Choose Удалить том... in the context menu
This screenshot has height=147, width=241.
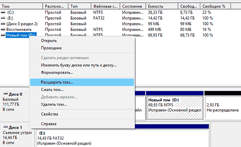(82, 104)
